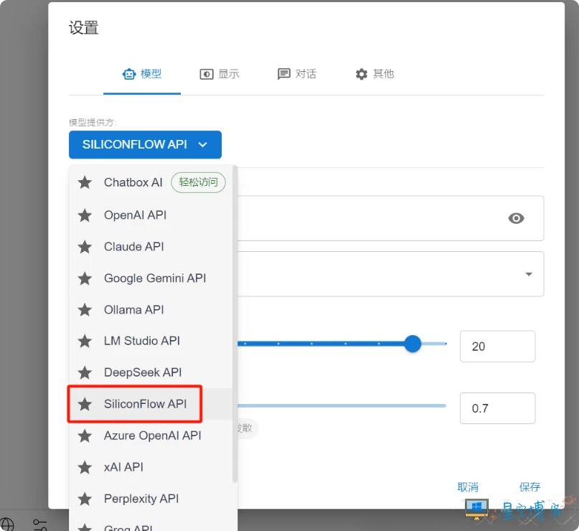This screenshot has width=579, height=531.
Task: Star the DeepSeek API provider
Action: click(85, 372)
